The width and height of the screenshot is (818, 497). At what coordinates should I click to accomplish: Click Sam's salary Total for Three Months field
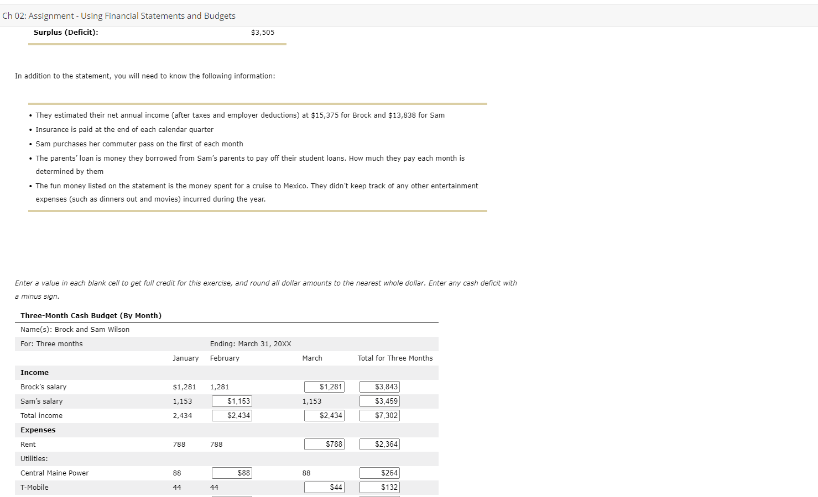click(379, 401)
